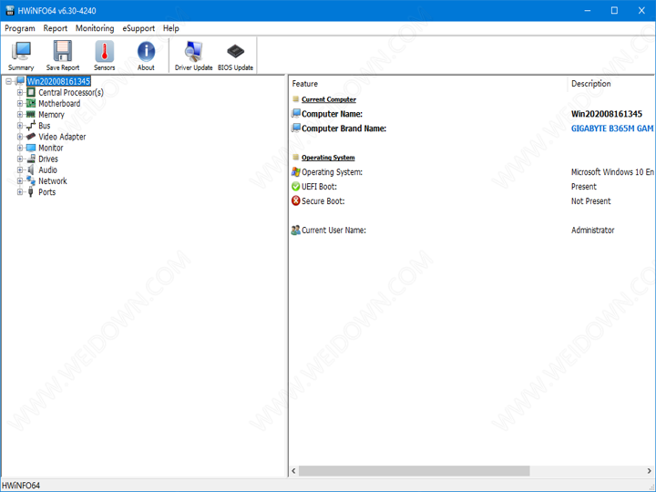
Task: Click the Audio speaker tree icon
Action: point(31,169)
